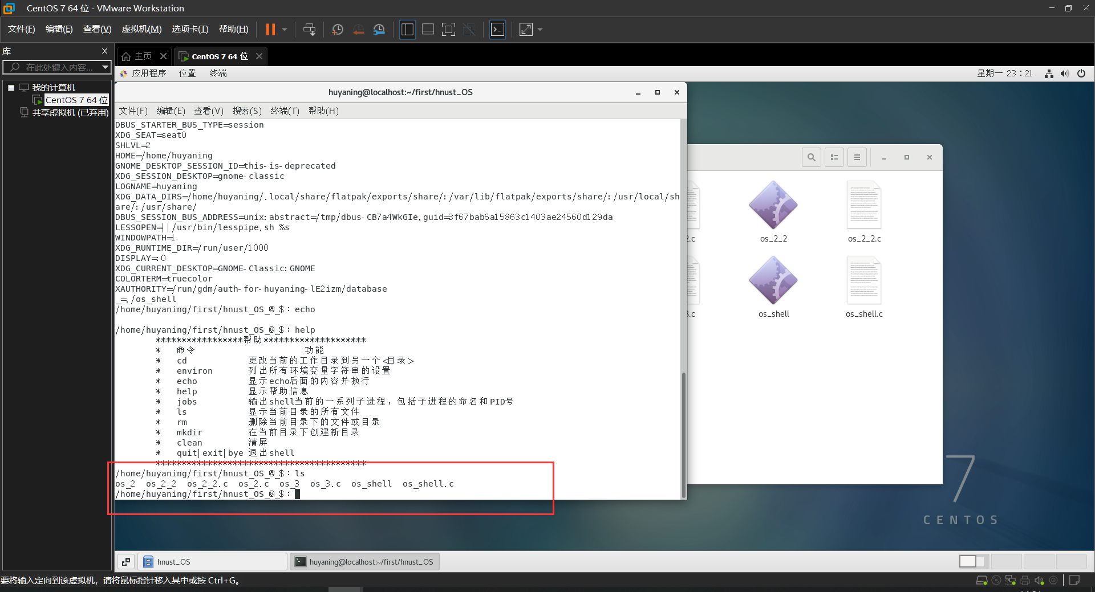Close the 主页 tab
Screen dimensions: 1095x592
(163, 56)
